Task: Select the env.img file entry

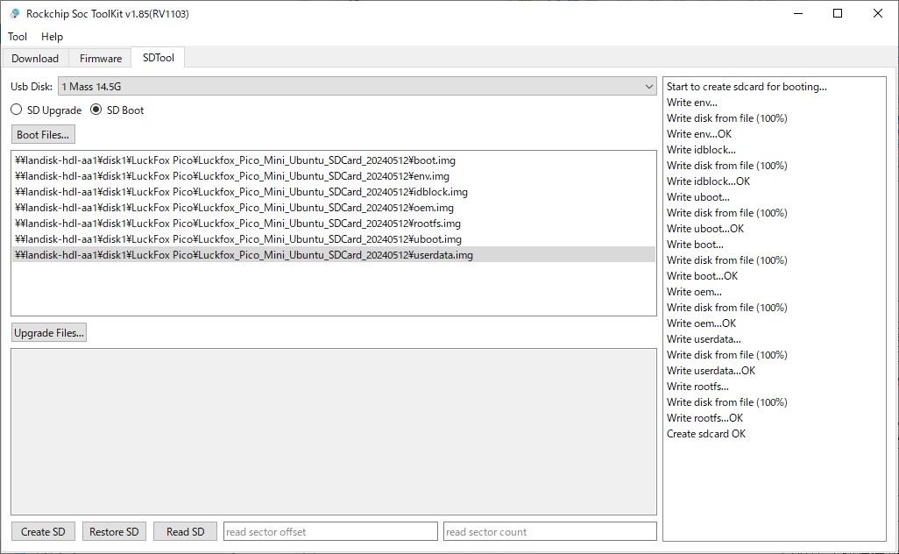Action: (x=334, y=176)
